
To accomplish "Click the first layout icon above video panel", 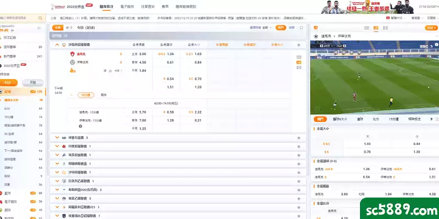I will click(367, 28).
